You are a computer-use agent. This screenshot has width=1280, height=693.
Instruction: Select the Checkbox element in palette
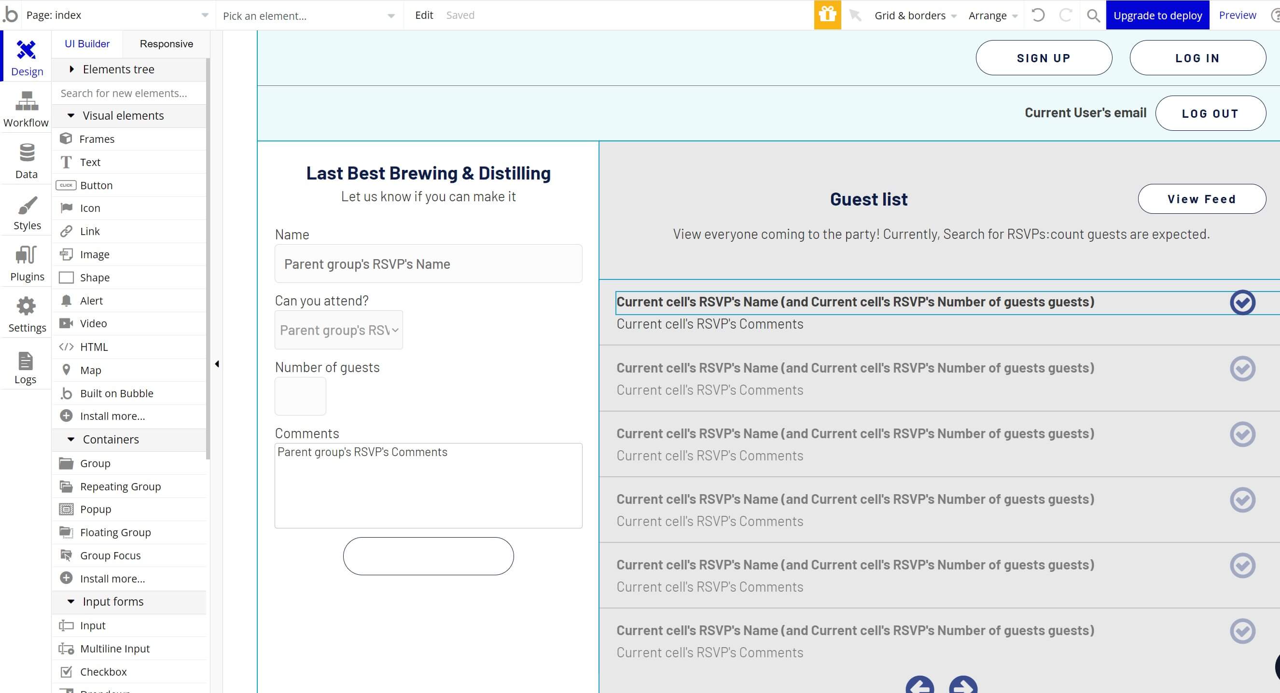[x=103, y=672]
